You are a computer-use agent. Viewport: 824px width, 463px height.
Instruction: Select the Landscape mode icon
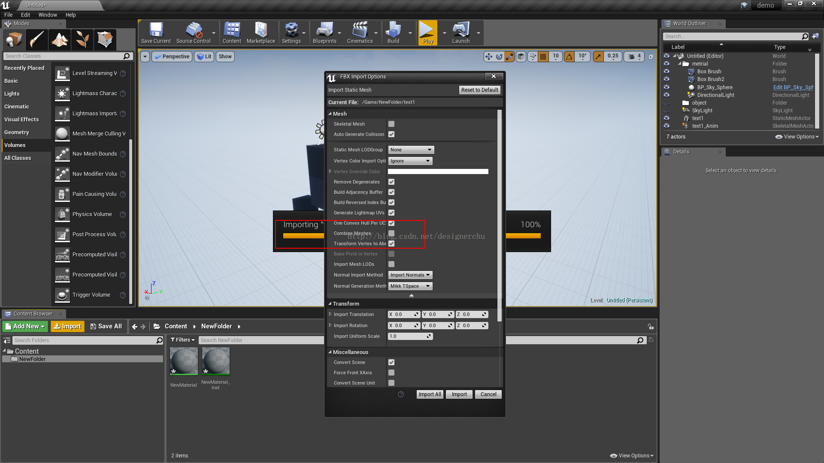pyautogui.click(x=59, y=40)
